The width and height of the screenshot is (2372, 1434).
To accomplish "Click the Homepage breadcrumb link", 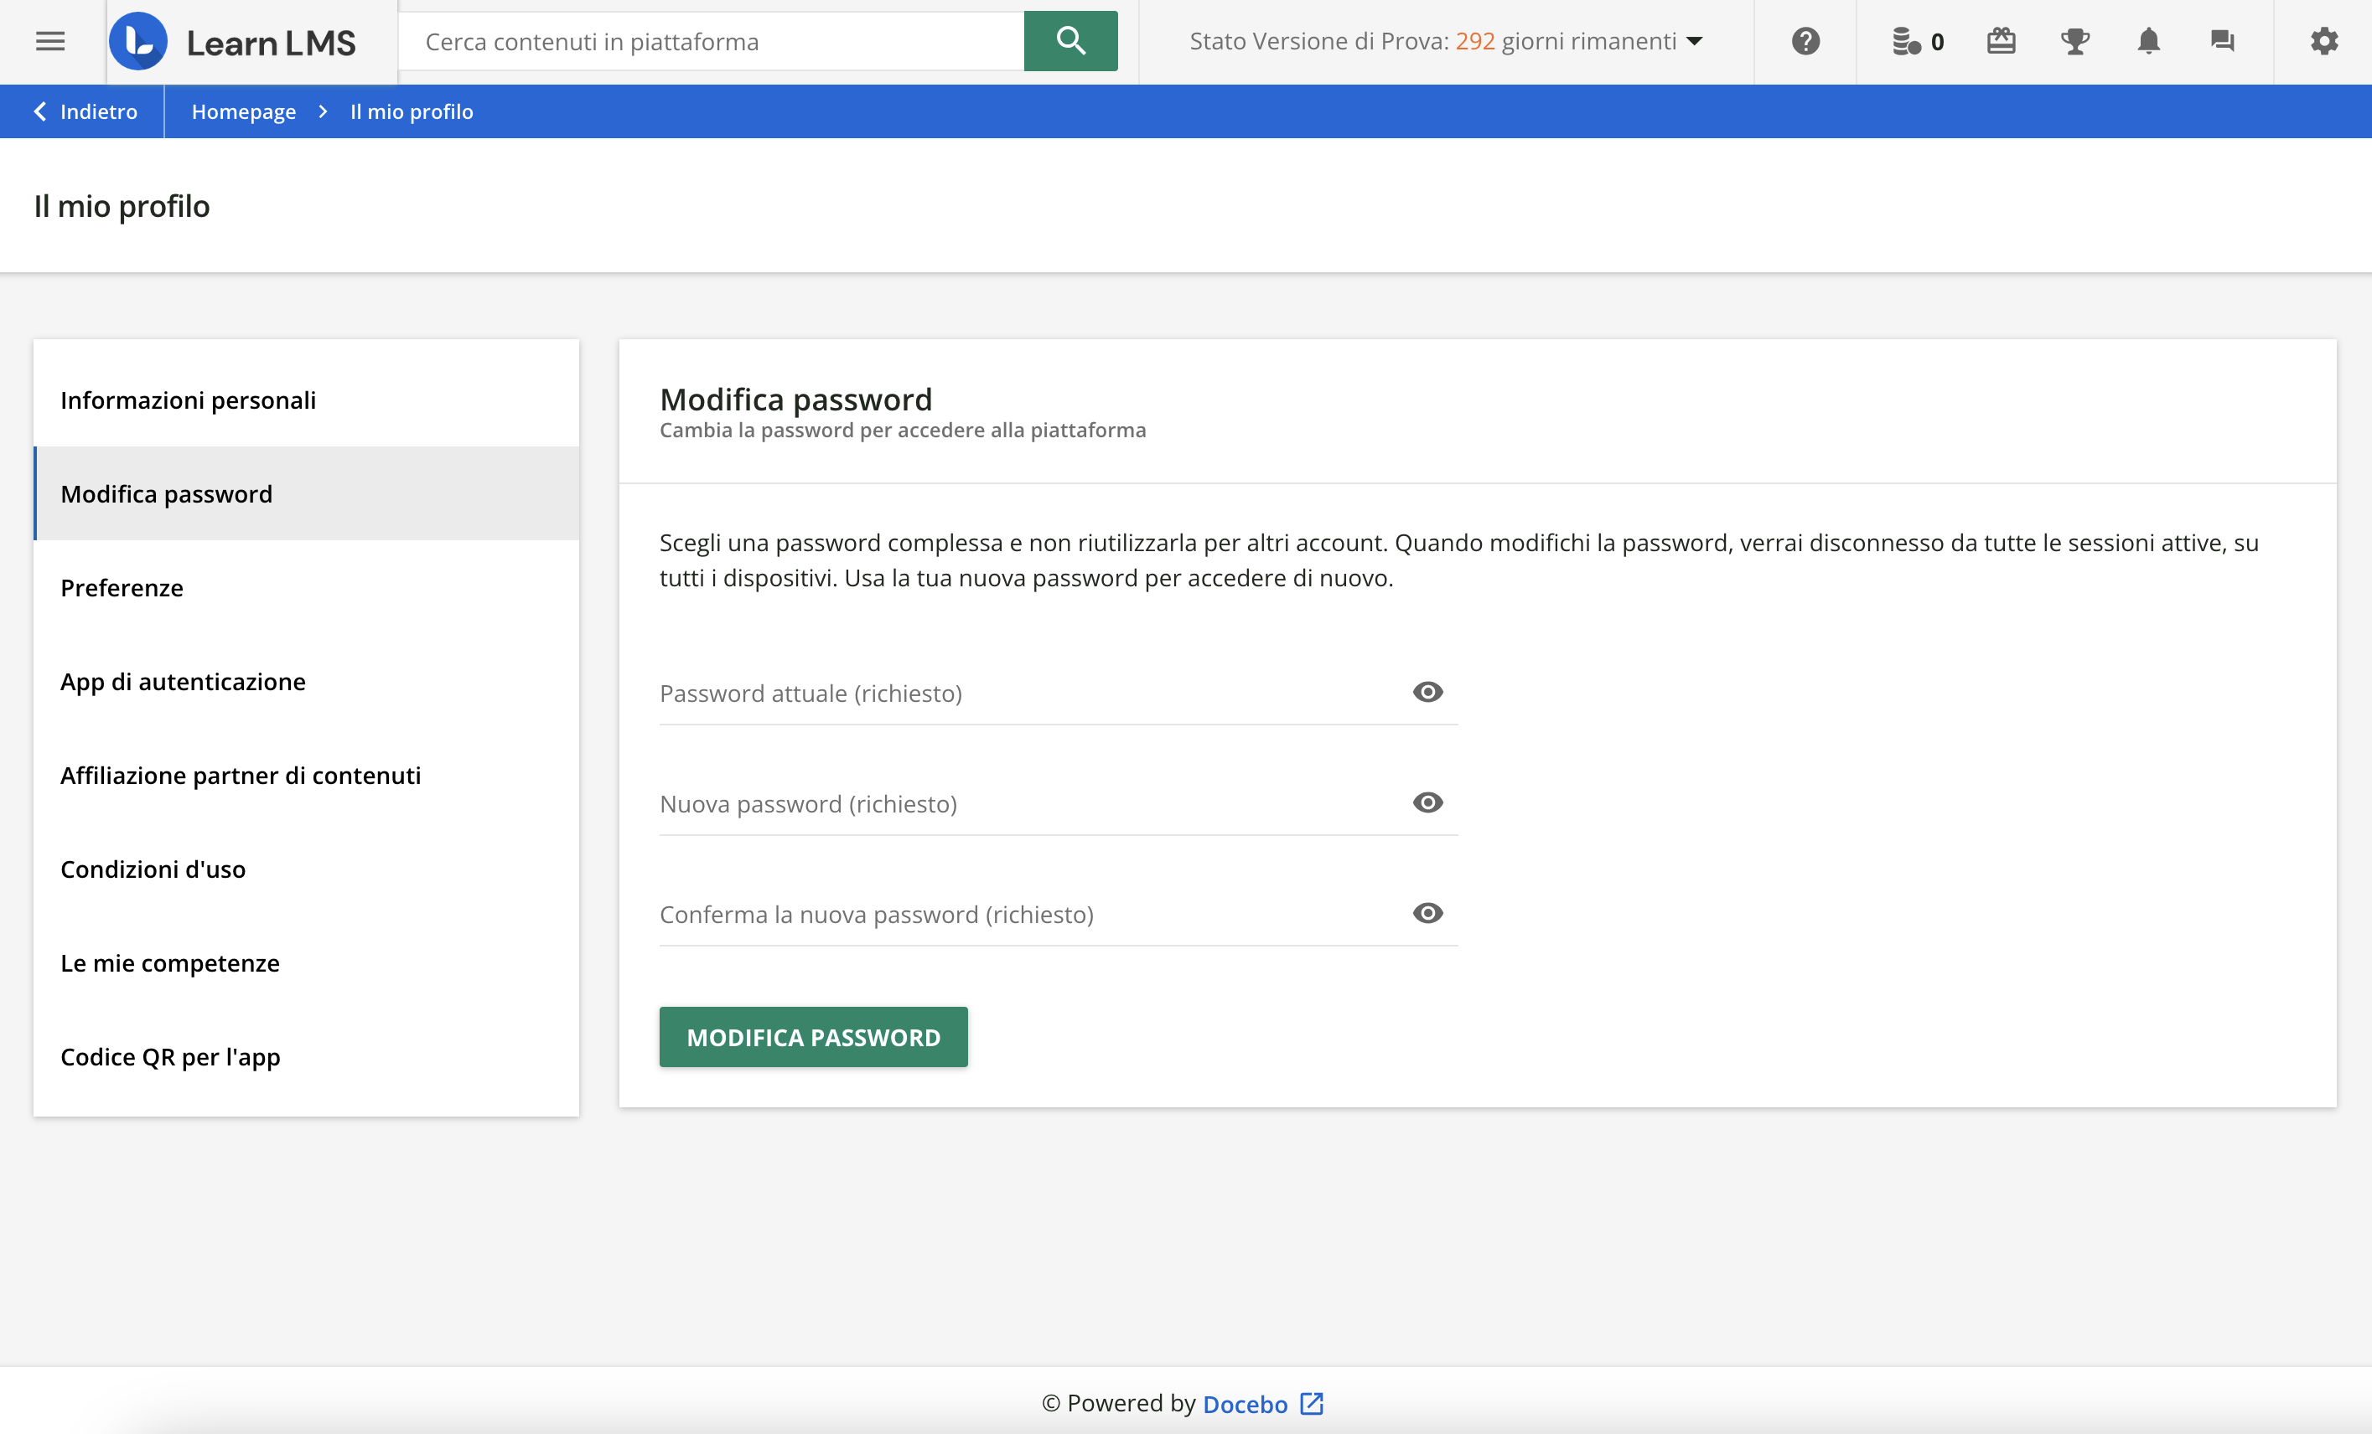I will tap(244, 111).
